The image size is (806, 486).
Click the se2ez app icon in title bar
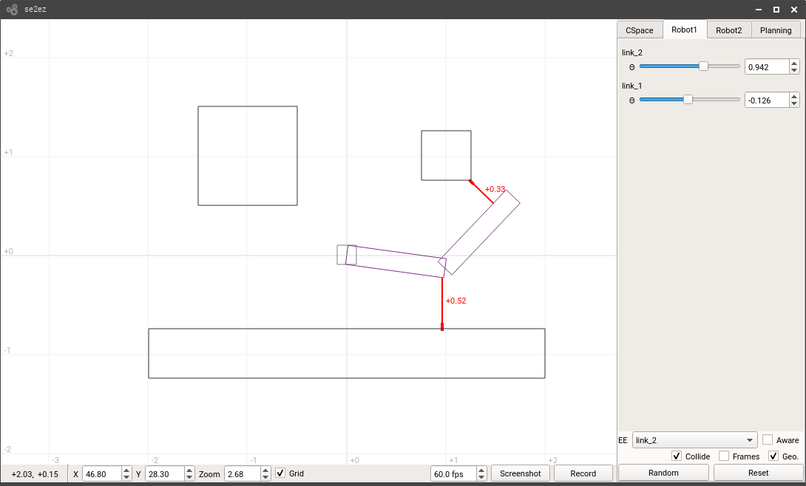12,10
